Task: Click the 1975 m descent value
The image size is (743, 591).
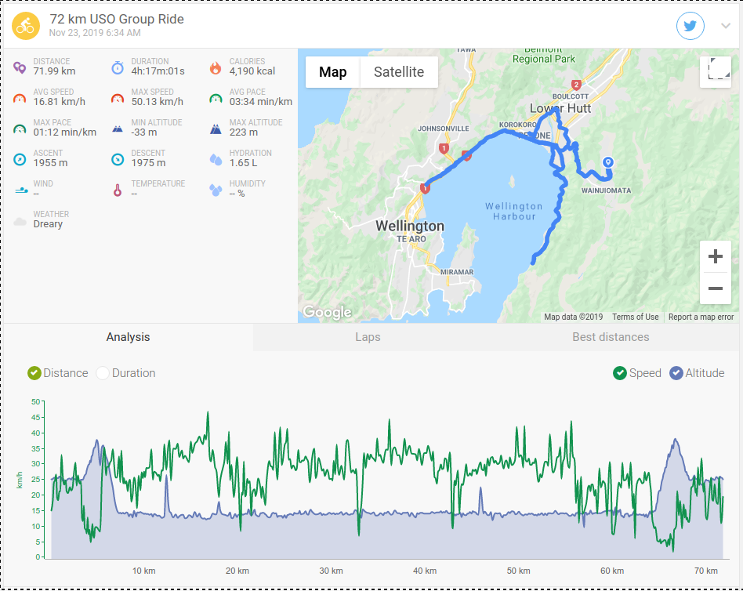Action: click(x=148, y=163)
